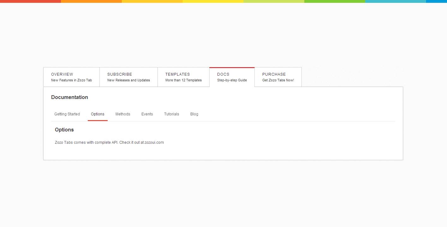Click the active DOCS tab
The image size is (447, 227).
point(232,77)
